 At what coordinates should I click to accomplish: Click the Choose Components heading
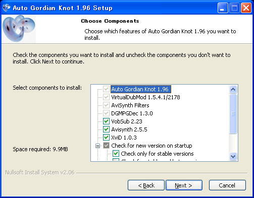coord(110,21)
